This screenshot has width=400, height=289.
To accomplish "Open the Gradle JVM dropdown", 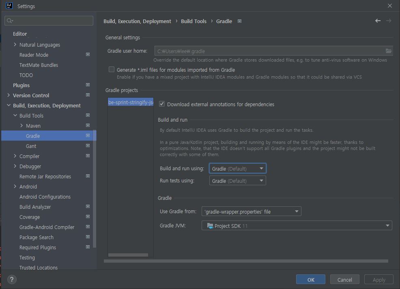I will tap(297, 225).
